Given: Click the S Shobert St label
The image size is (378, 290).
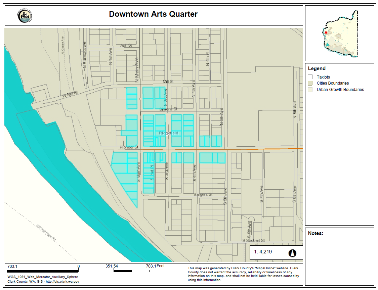Looking at the screenshot, I should pyautogui.click(x=254, y=241).
